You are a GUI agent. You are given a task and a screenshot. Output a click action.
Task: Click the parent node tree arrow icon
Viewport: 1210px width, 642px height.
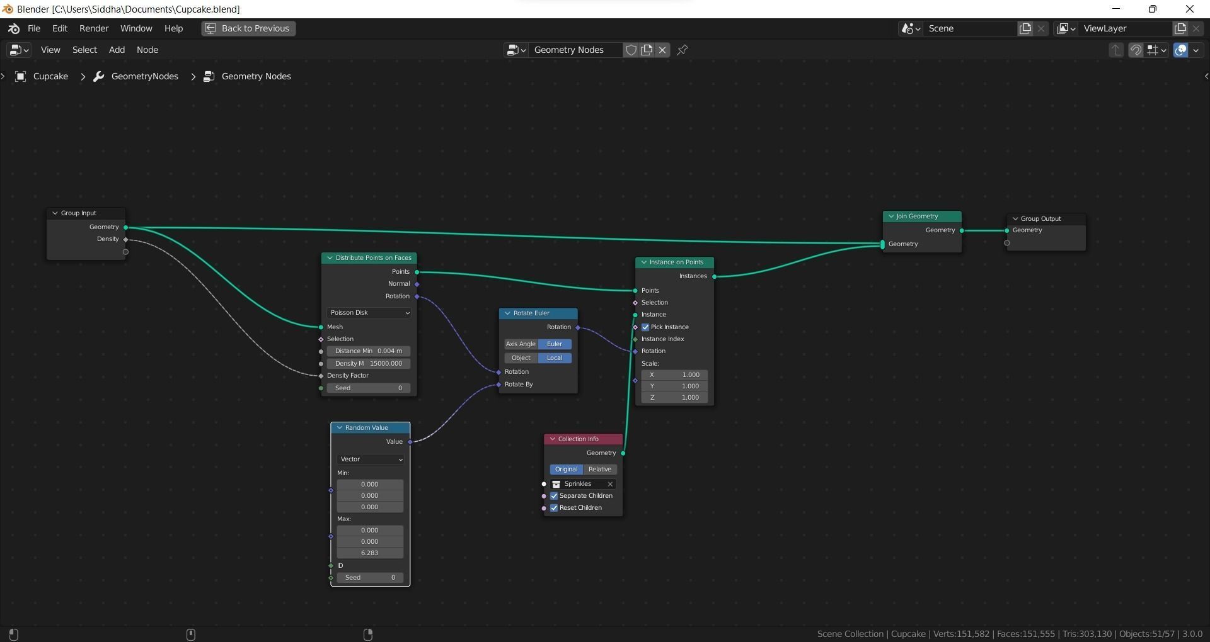(x=1116, y=50)
